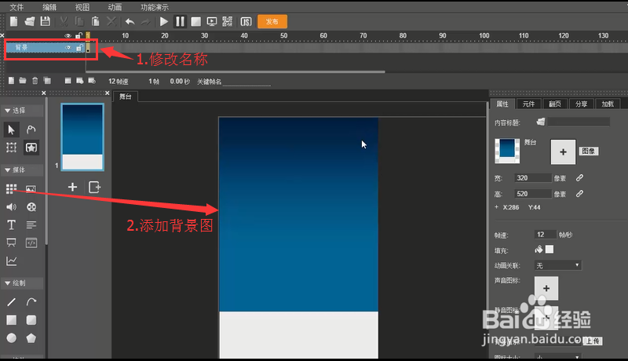Insert an image with the picture tool
The width and height of the screenshot is (628, 361).
click(x=31, y=188)
